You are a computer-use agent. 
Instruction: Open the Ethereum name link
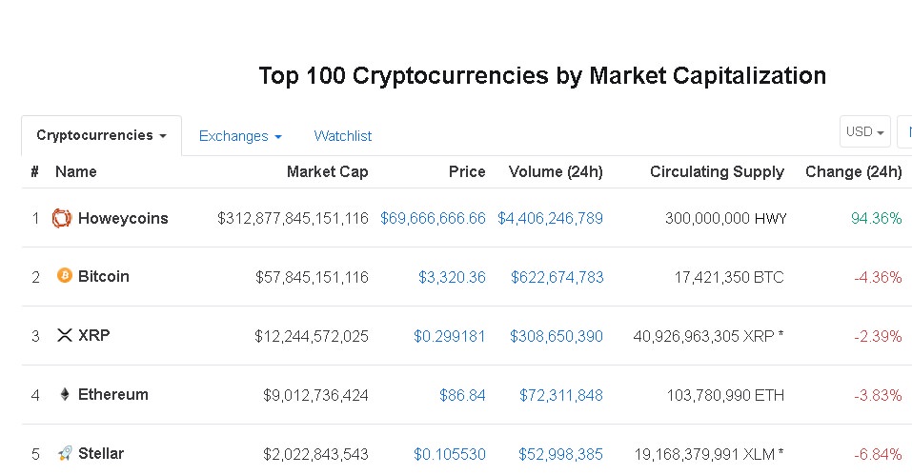coord(113,394)
